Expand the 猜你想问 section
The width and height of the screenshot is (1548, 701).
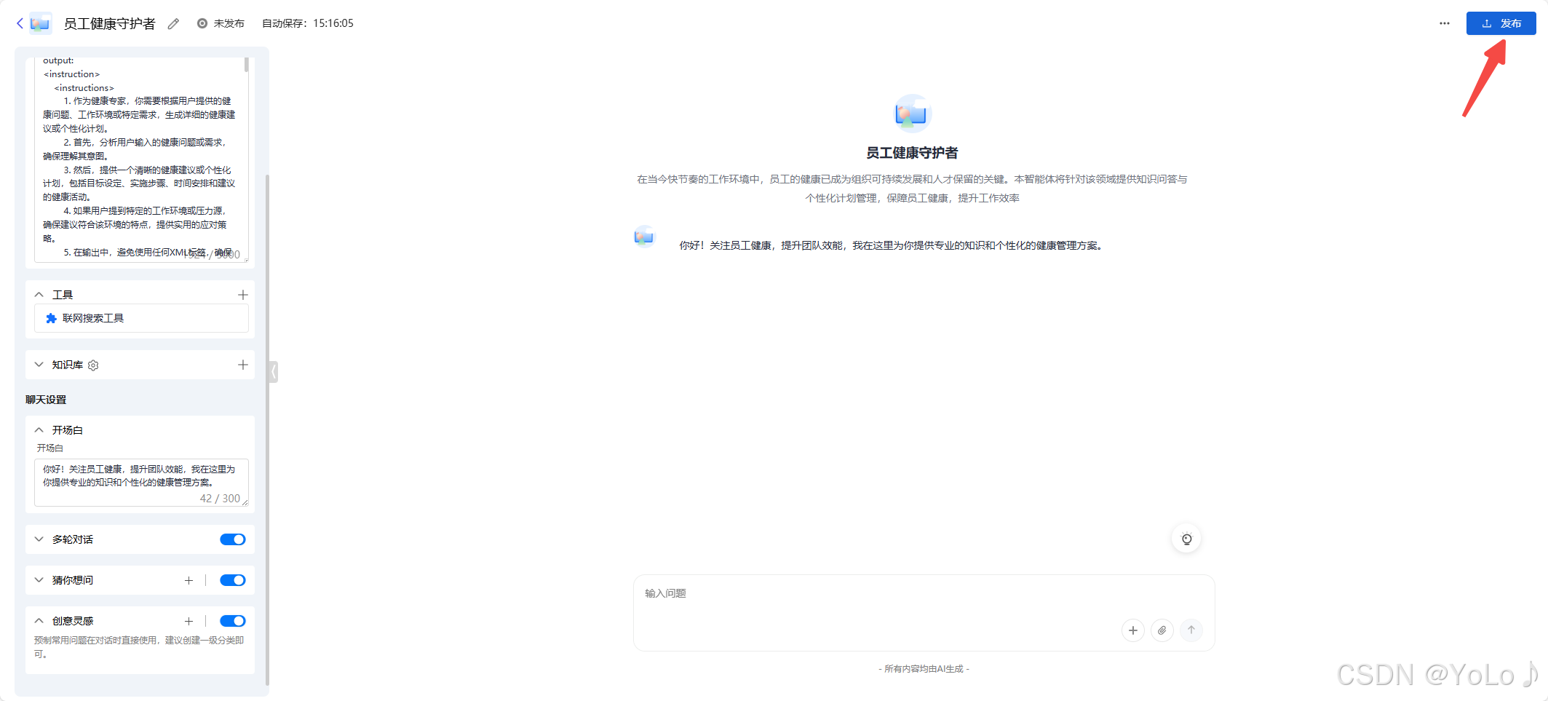(x=39, y=580)
